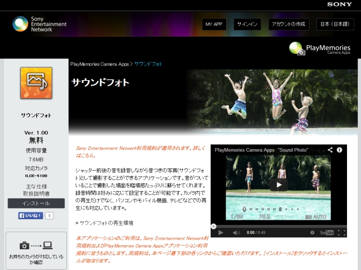The width and height of the screenshot is (361, 270).
Task: Click the Sony Entertainment Network logo
Action: 39,24
